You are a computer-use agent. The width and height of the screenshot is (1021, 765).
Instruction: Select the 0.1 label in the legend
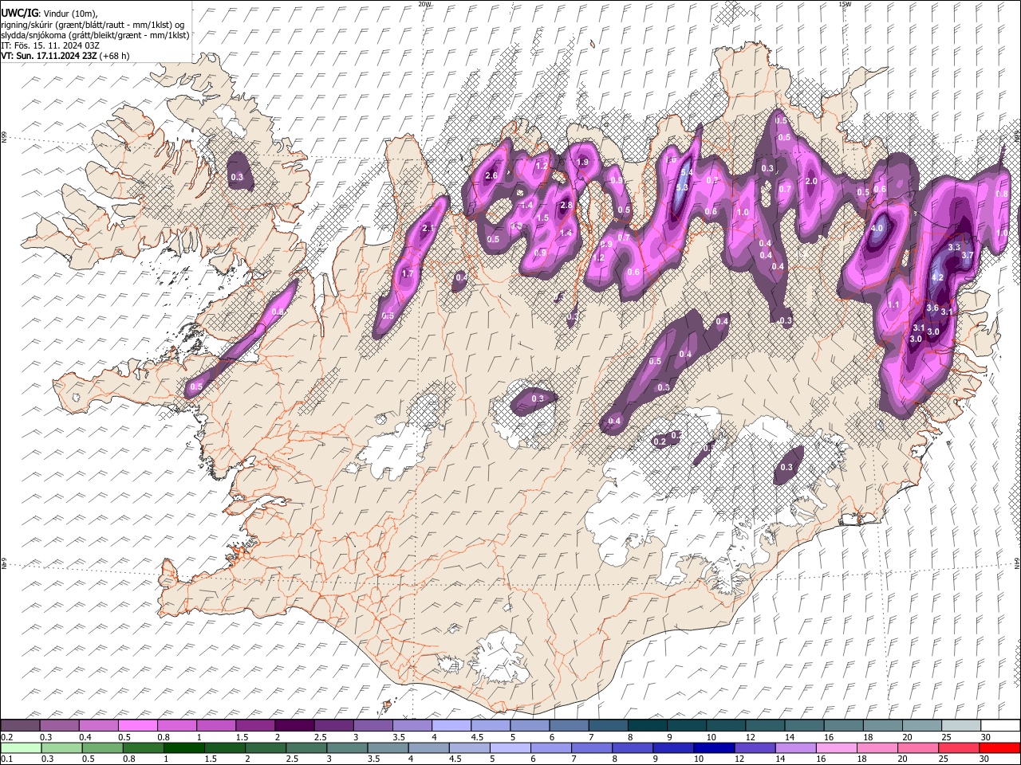(6, 759)
